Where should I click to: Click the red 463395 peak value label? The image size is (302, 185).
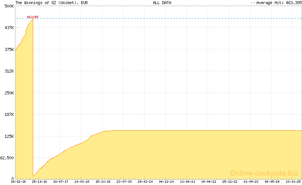(x=32, y=17)
